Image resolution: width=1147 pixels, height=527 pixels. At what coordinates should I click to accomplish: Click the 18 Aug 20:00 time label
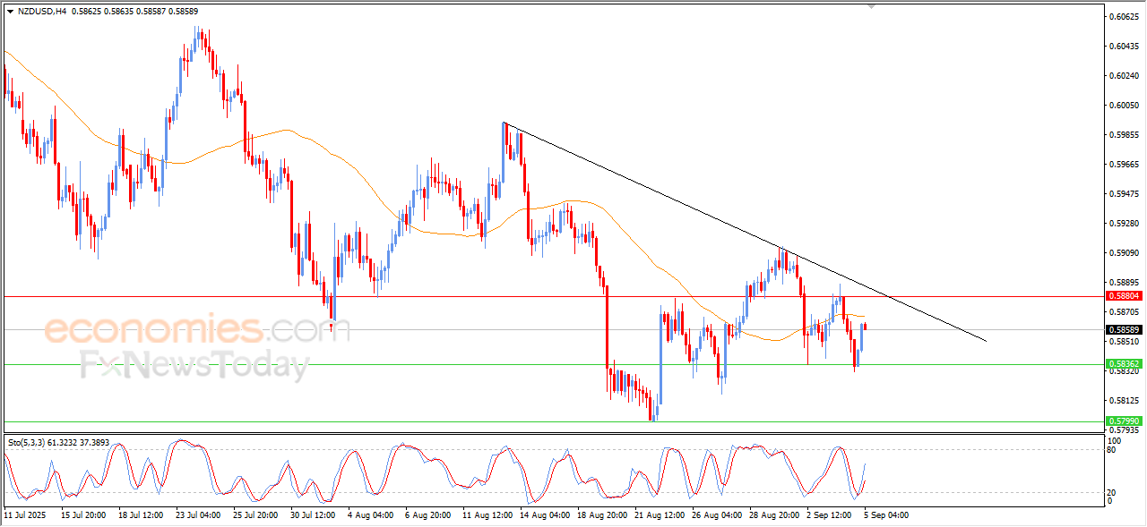[600, 515]
